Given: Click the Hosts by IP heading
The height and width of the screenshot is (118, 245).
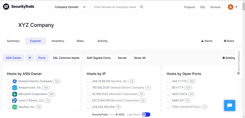Looking at the screenshot, I should tap(96, 74).
